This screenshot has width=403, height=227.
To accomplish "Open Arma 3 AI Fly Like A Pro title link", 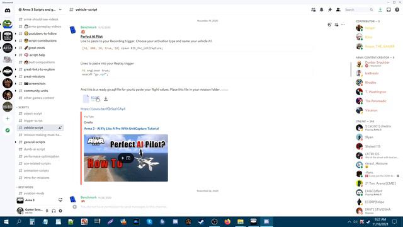I will point(122,129).
